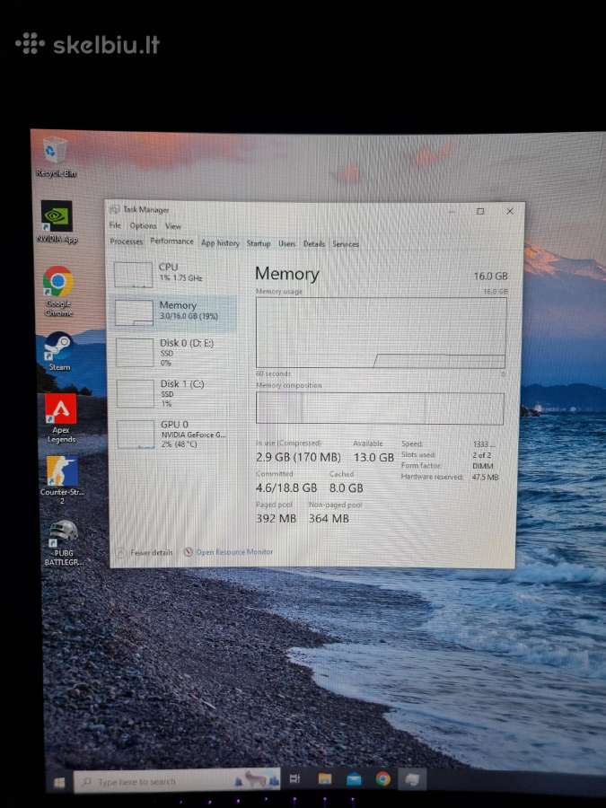Open the View menu
606x808 pixels.
[x=173, y=226]
